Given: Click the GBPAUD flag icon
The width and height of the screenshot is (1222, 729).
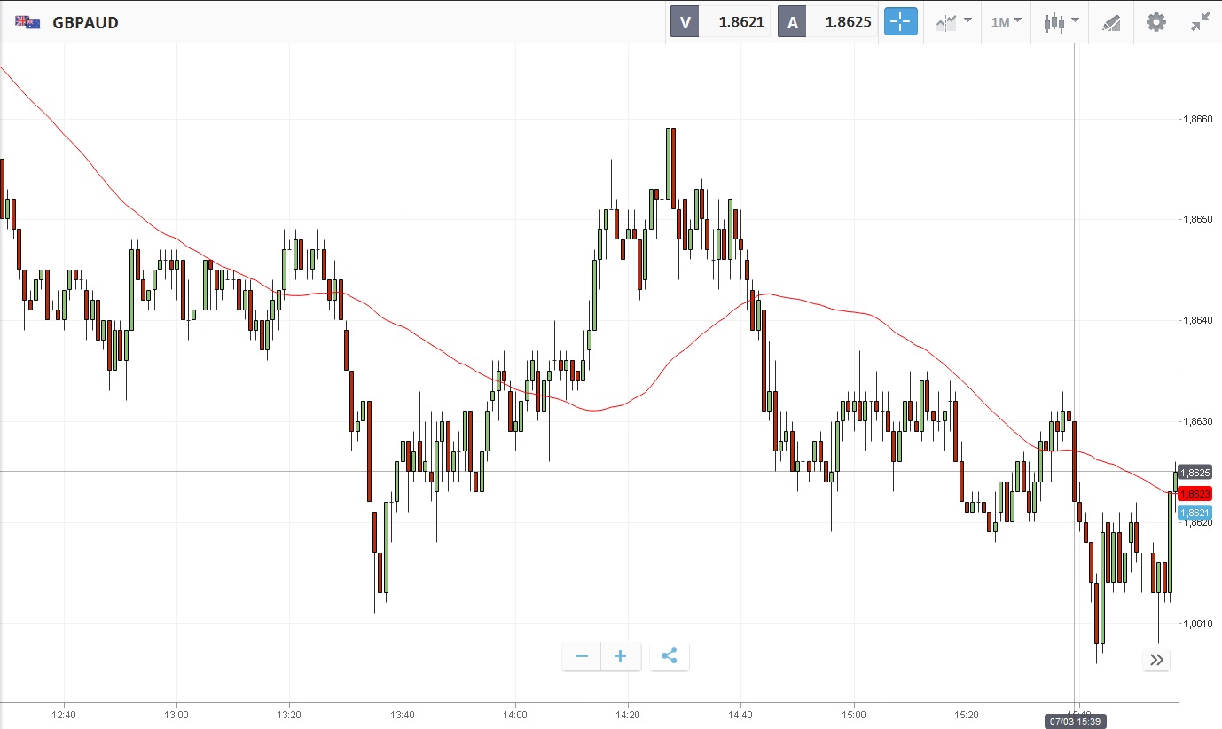Looking at the screenshot, I should tap(27, 22).
